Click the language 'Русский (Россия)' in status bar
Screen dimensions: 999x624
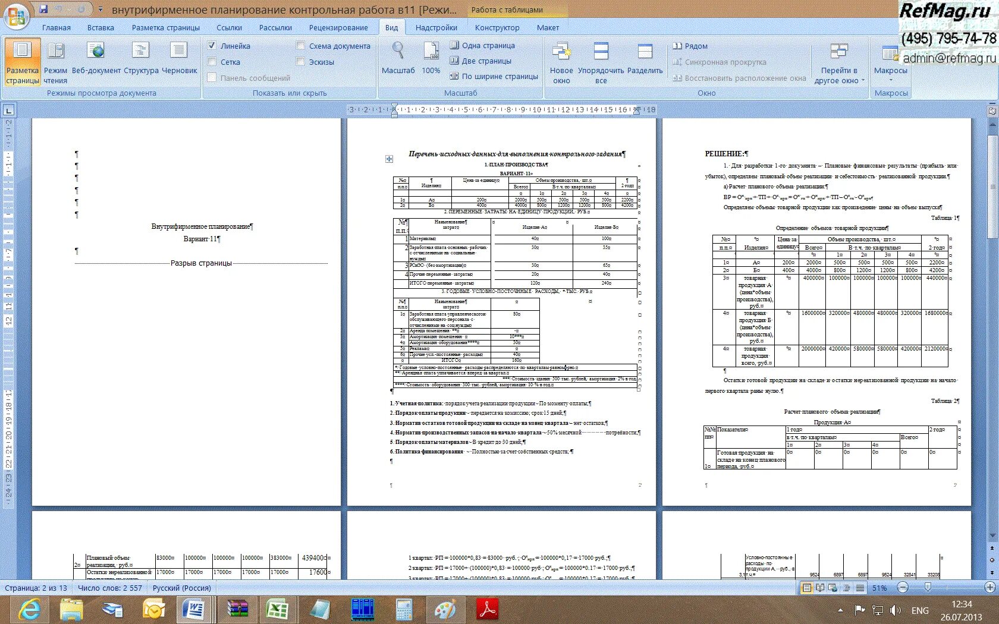pyautogui.click(x=181, y=588)
